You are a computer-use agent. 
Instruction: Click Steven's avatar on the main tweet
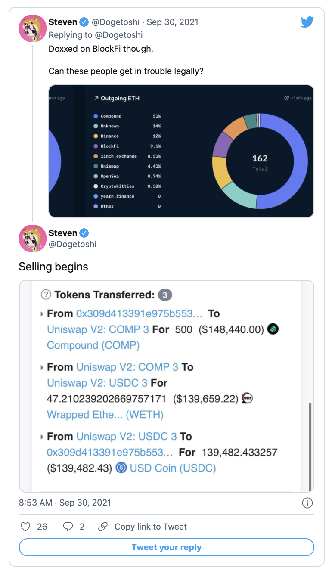32,239
